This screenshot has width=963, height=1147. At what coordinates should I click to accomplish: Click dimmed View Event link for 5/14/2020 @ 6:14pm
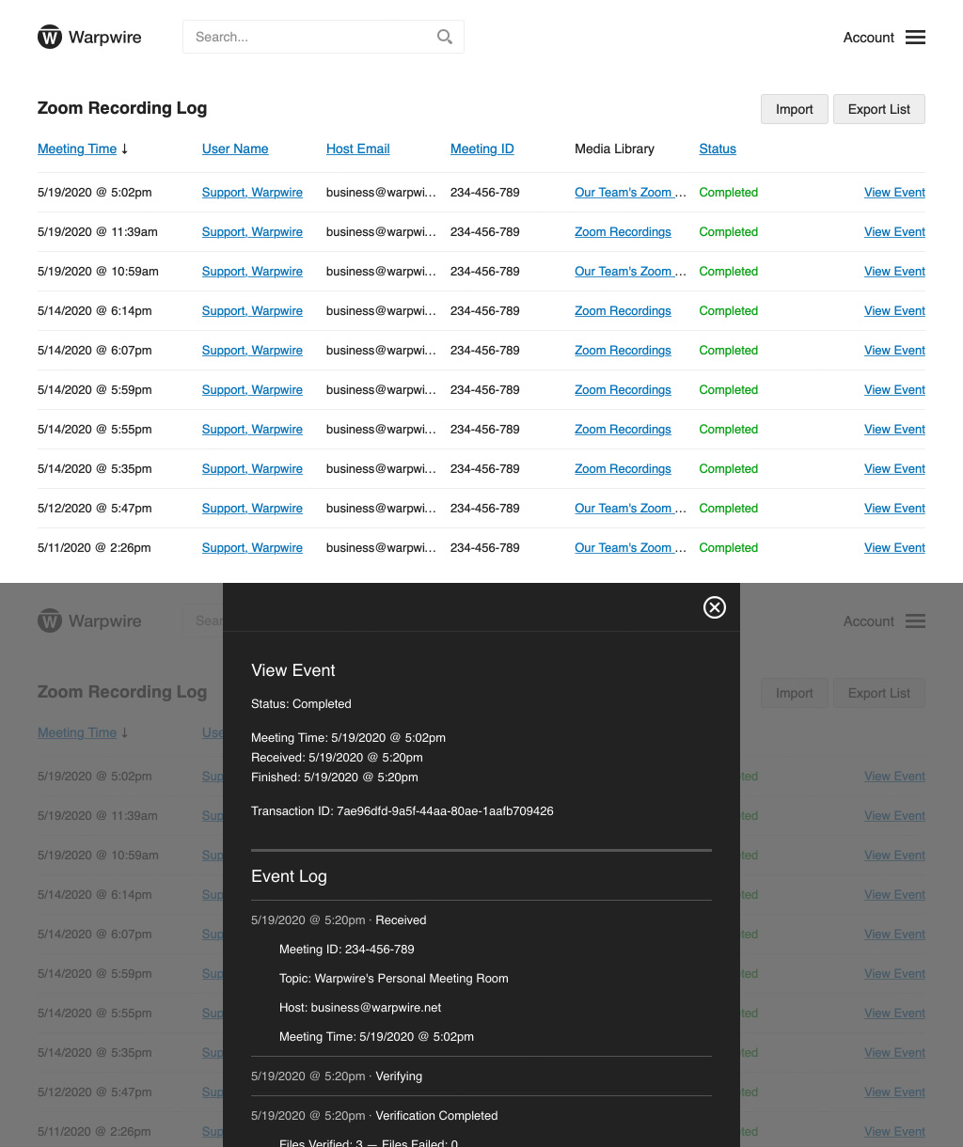point(894,894)
